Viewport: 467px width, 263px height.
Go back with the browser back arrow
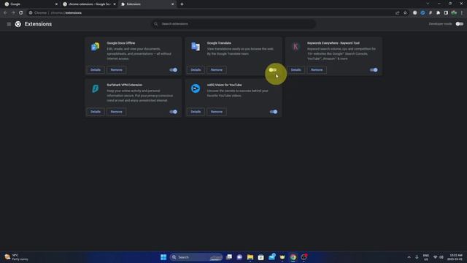[x=5, y=13]
